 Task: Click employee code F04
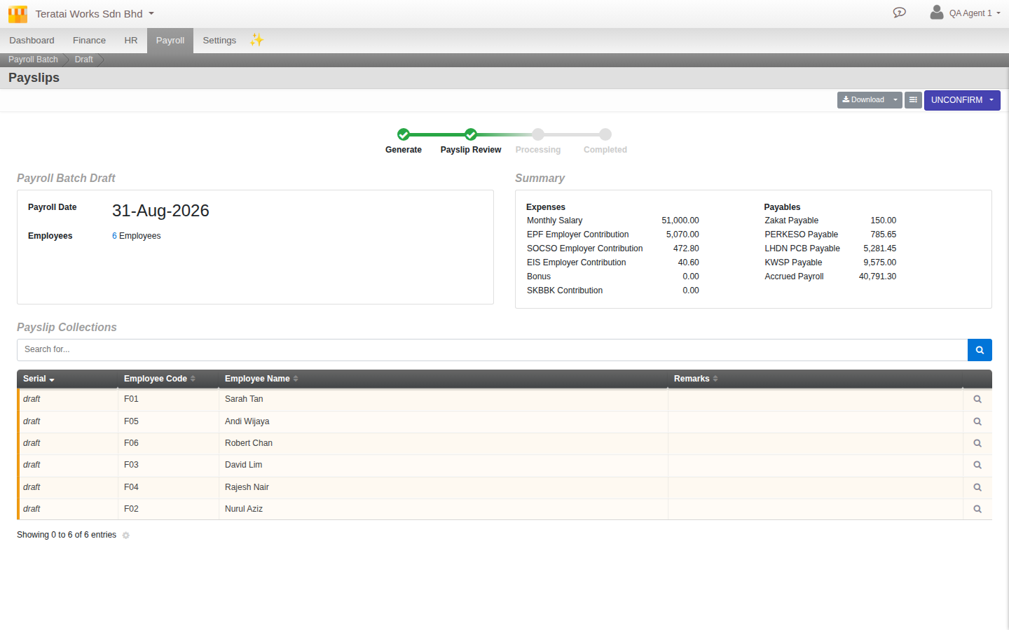click(131, 487)
